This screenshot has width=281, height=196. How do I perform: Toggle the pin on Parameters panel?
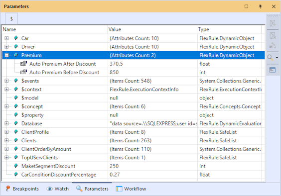click(x=260, y=6)
